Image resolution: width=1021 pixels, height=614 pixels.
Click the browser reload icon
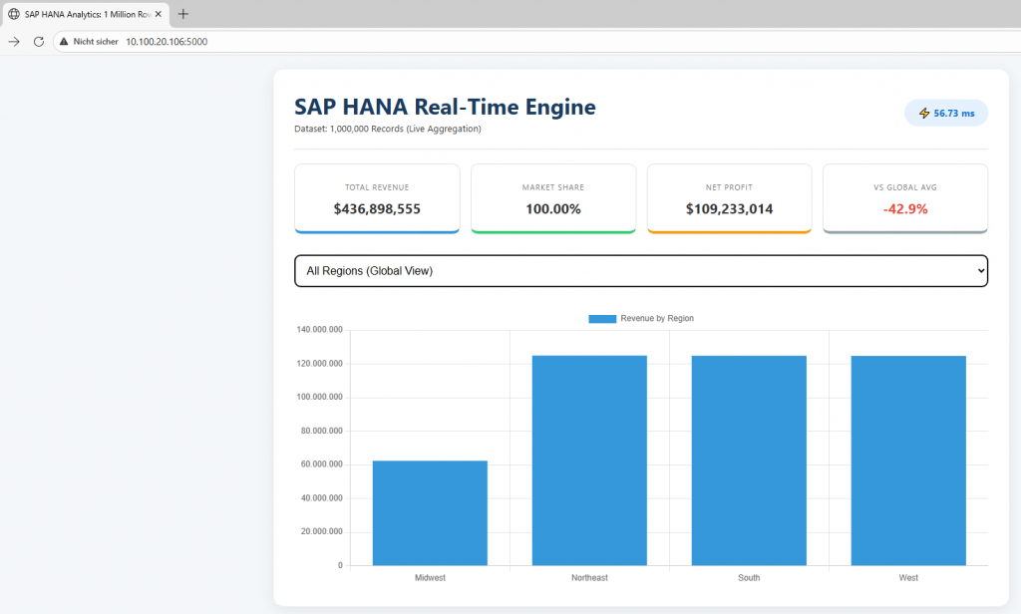(x=39, y=42)
